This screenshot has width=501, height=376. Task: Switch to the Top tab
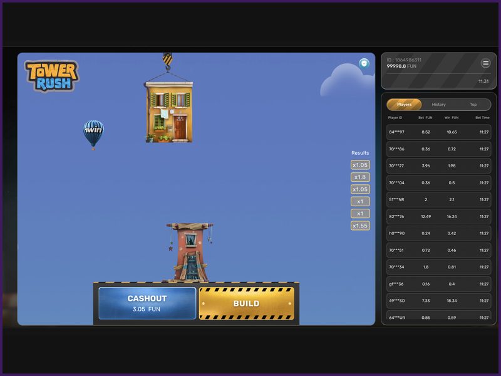coord(474,104)
